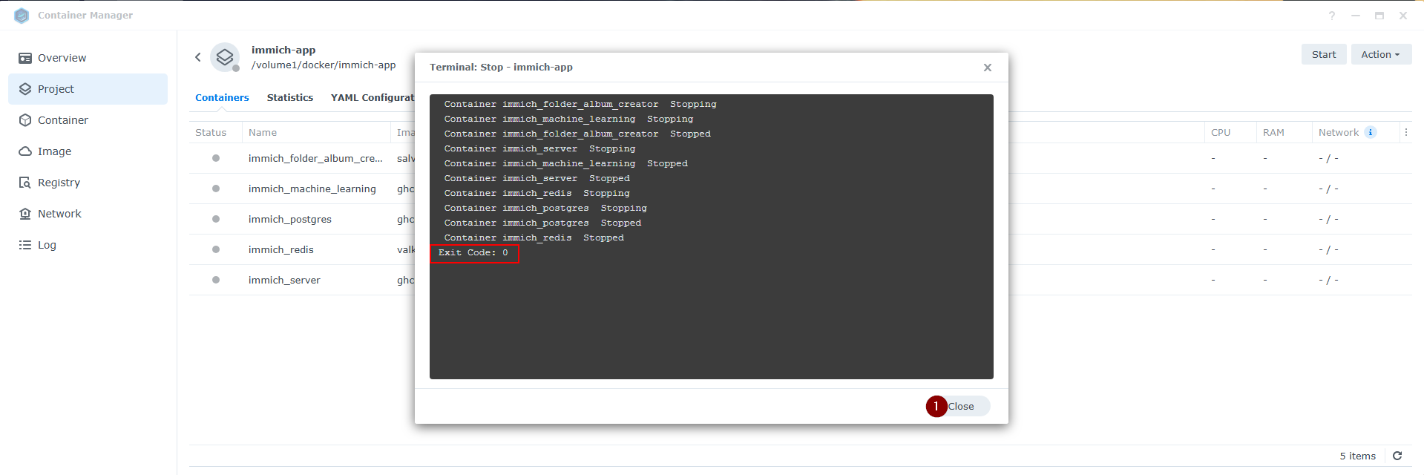Open the Network sidebar icon

25,214
